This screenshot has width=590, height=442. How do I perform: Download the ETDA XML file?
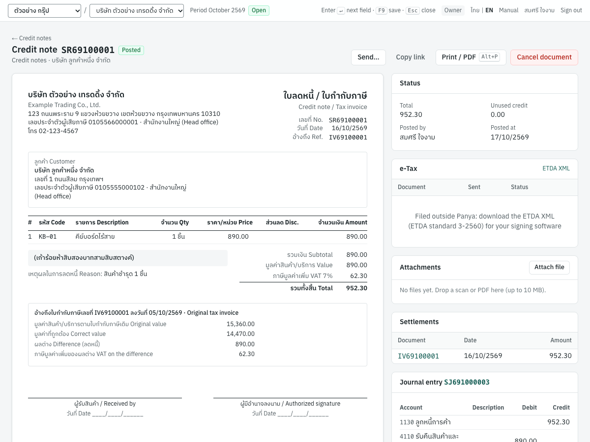click(556, 168)
